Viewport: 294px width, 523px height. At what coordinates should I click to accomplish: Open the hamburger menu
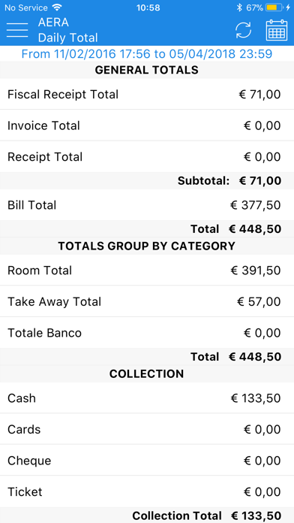point(17,30)
